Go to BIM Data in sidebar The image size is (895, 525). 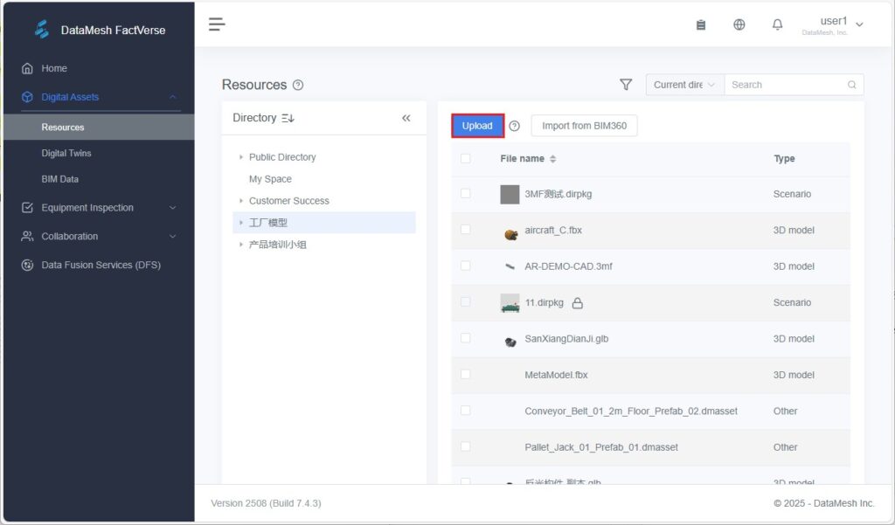pos(60,179)
